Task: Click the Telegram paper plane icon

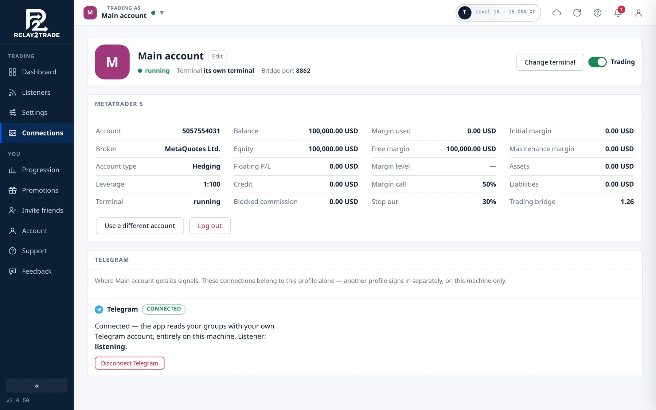Action: pyautogui.click(x=99, y=309)
